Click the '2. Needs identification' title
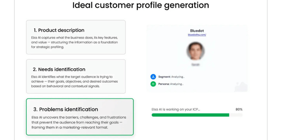The image size is (281, 140). [x=59, y=69]
